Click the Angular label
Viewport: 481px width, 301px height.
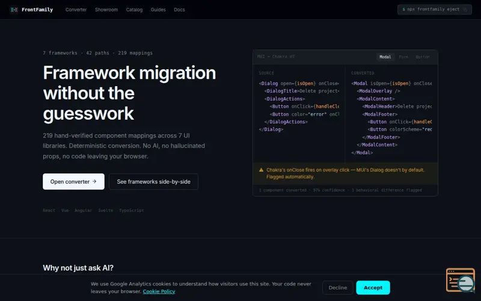pyautogui.click(x=83, y=210)
